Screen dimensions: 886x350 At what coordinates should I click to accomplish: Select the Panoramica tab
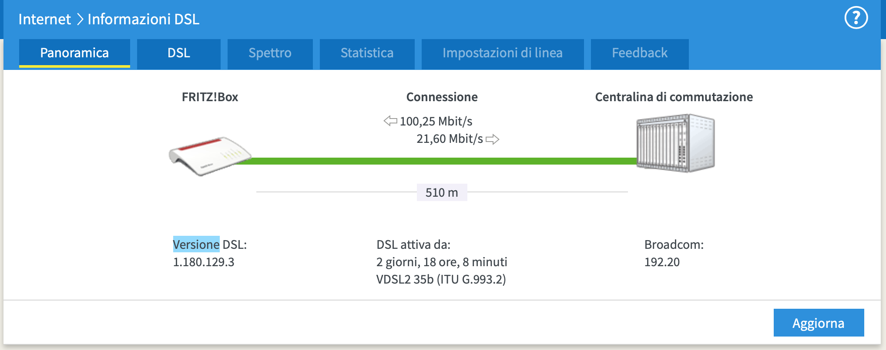coord(74,53)
